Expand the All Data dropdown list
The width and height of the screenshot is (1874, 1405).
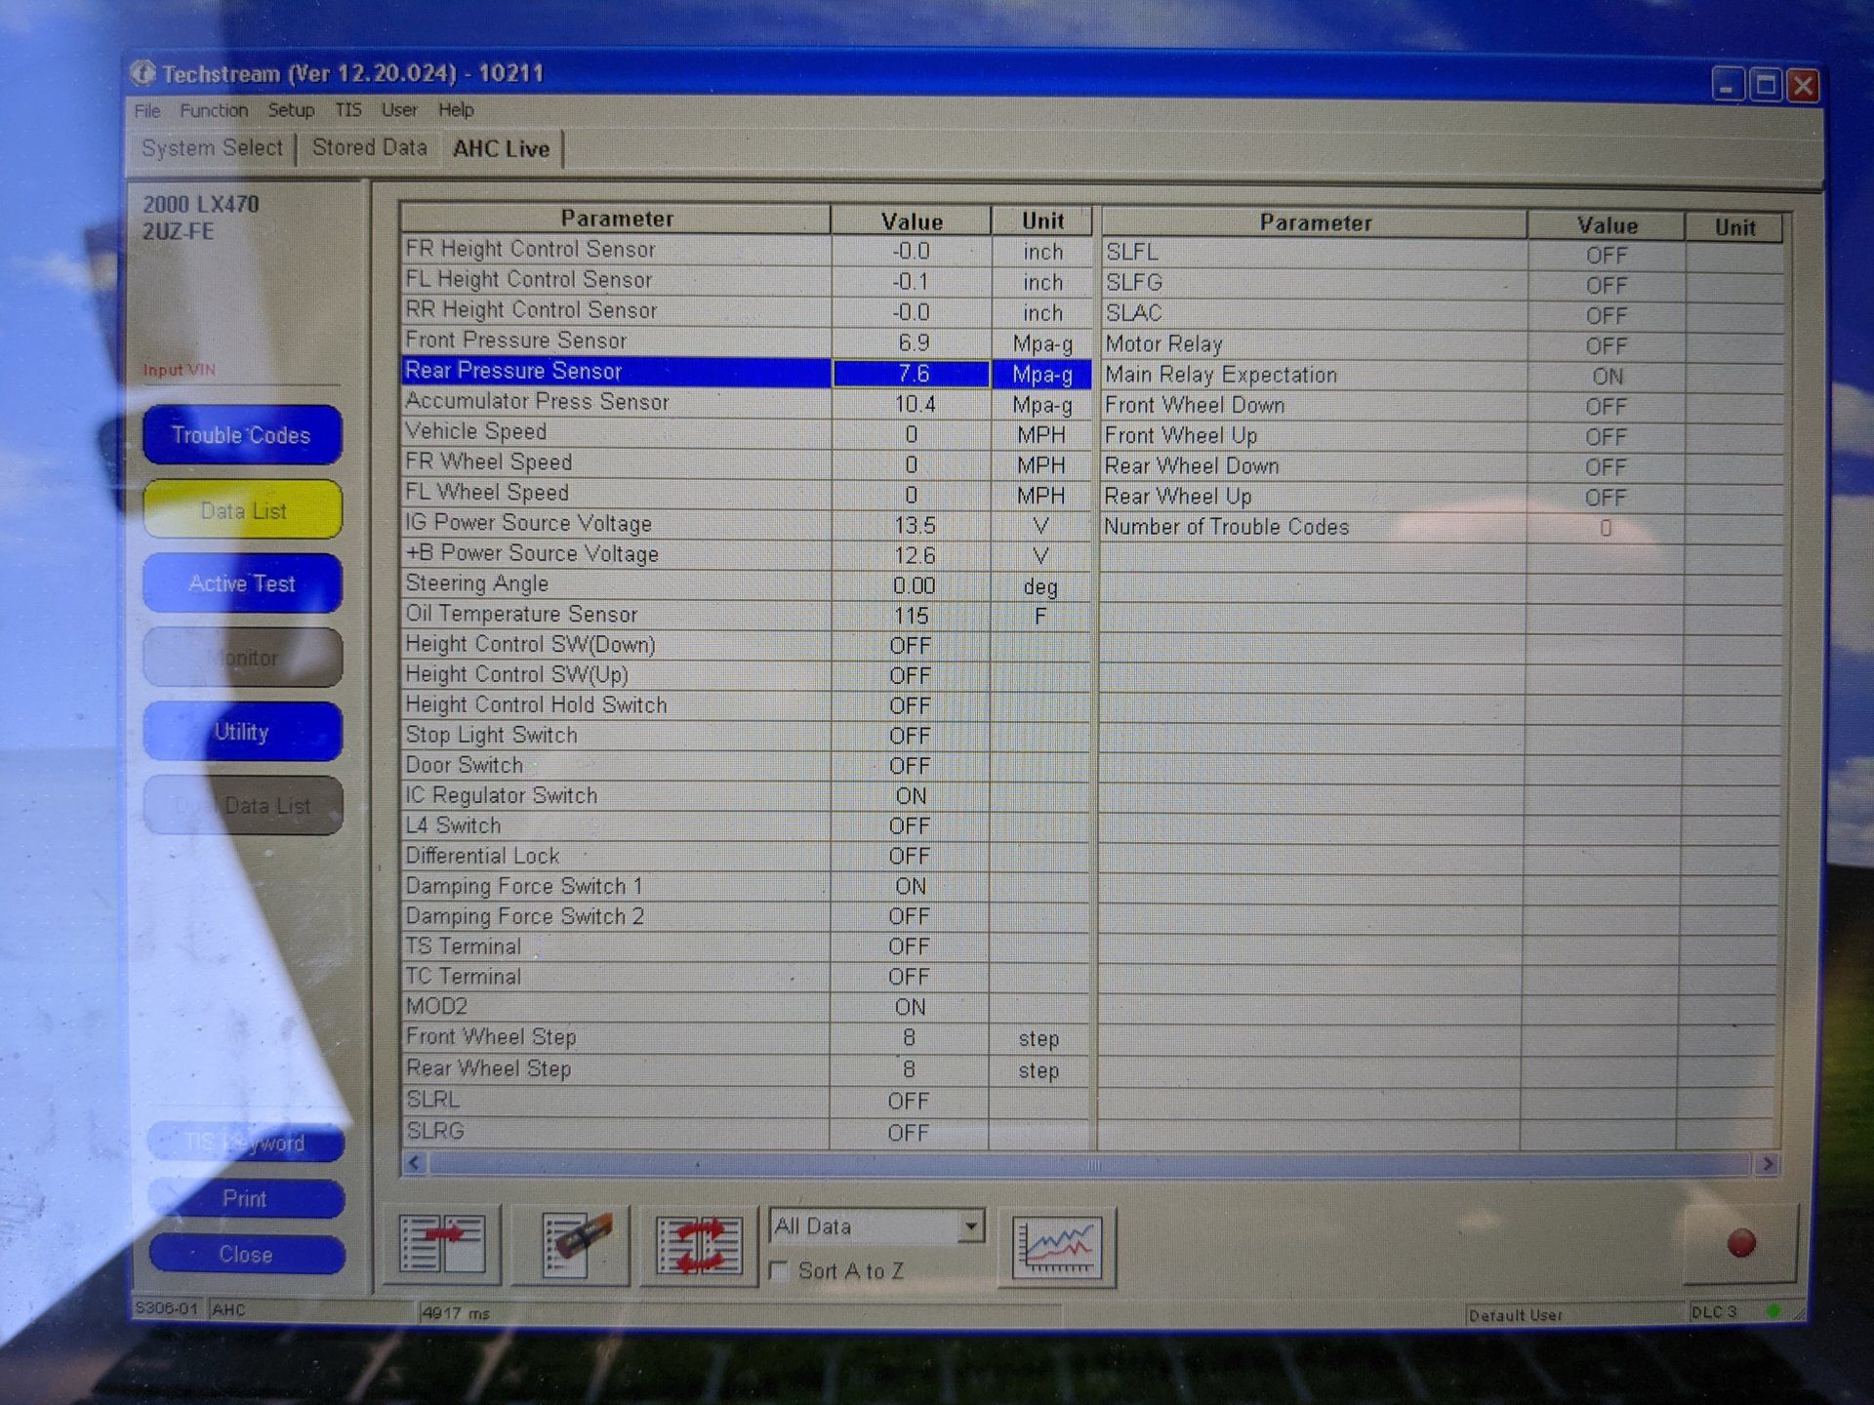coord(970,1226)
